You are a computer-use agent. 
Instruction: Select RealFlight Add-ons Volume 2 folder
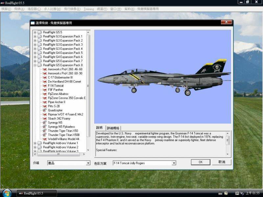click(60, 147)
